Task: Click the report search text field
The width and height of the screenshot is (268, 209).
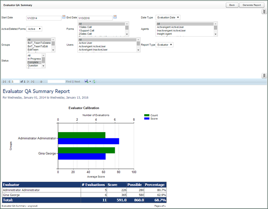Action: pos(56,82)
